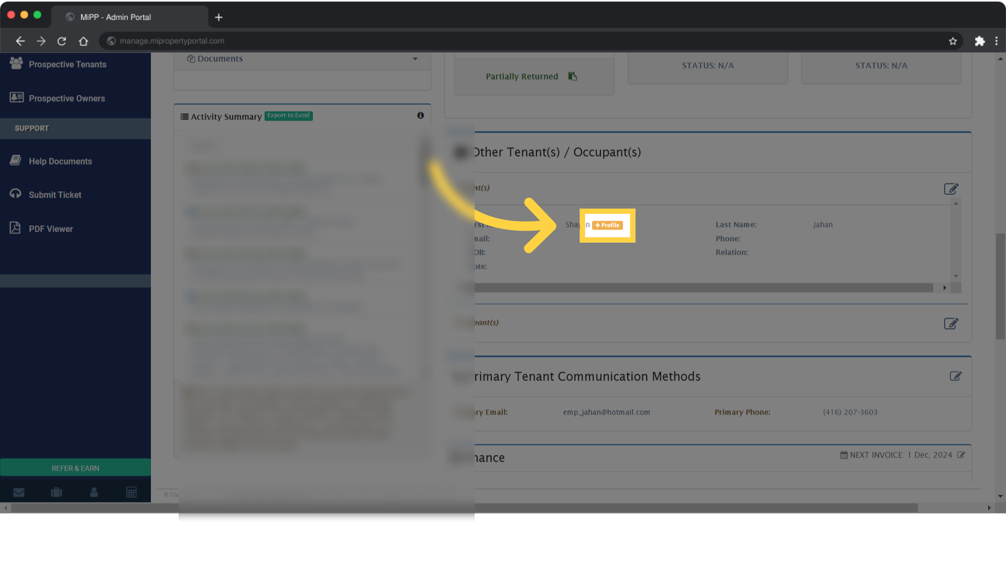Viewport: 1006px width, 566px height.
Task: Click the bottom horizontal scrollbar left arrow
Action: (6, 508)
